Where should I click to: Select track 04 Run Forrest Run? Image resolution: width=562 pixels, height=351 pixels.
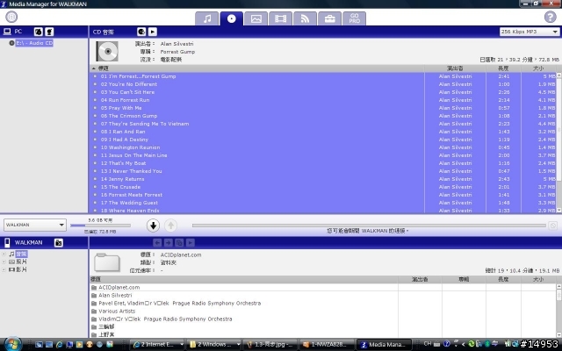[322, 100]
